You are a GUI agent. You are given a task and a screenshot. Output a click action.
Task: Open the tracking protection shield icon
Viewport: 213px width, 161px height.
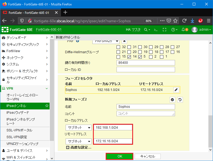22,21
